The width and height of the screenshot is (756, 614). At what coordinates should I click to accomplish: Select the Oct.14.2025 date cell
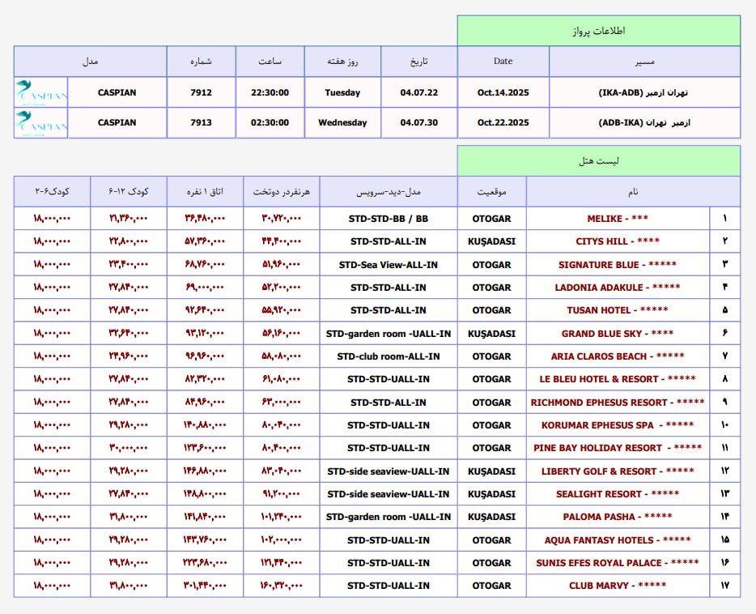503,92
